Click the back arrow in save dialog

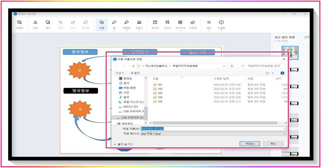(116, 66)
